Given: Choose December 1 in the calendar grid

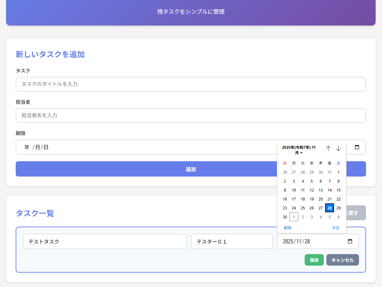Looking at the screenshot, I should coord(294,217).
